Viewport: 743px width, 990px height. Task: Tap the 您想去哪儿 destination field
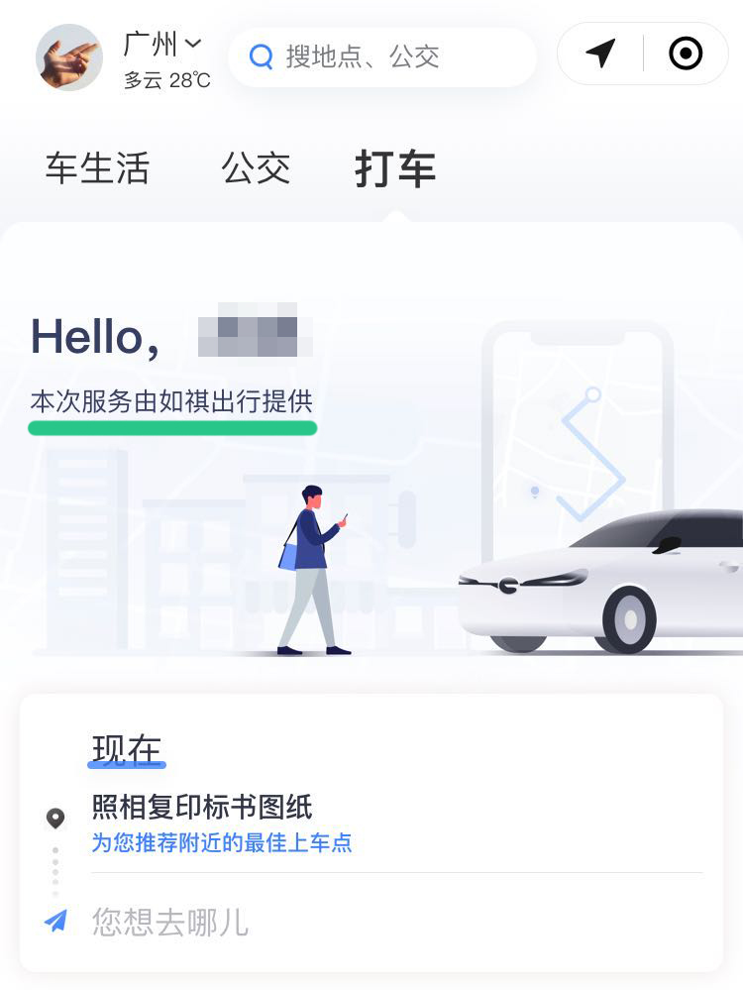pyautogui.click(x=397, y=922)
